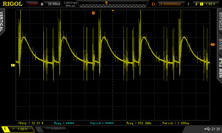Viewport: 222px width, 133px height.
Task: Open the 28.0000000us delay value
Action: point(170,4)
